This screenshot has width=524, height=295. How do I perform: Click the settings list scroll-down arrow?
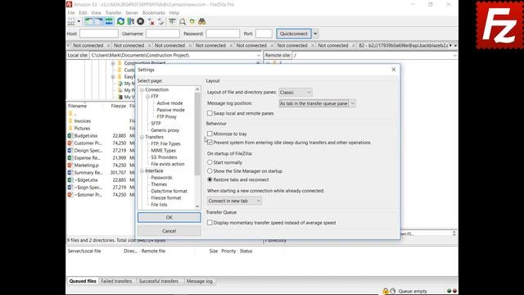click(x=197, y=206)
